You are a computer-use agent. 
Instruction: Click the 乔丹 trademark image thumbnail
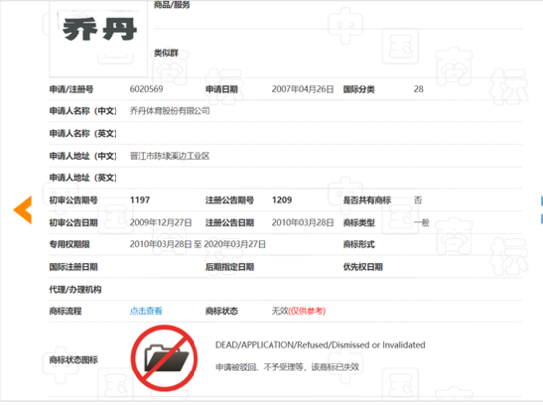click(99, 38)
